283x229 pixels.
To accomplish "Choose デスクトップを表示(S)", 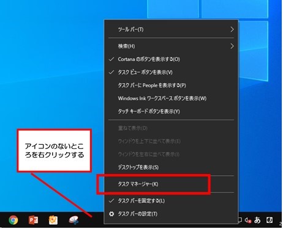I will (x=171, y=167).
